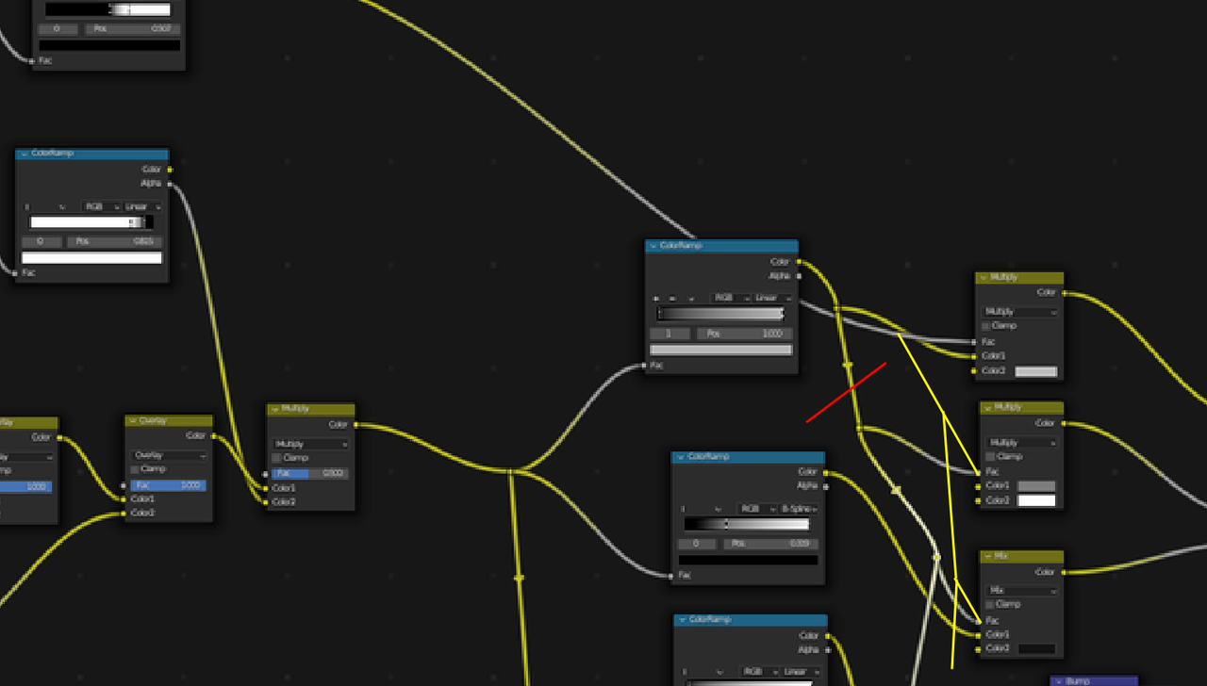1207x686 pixels.
Task: Click Fac socket of Multiply node with white Color2 swatch
Action: pyautogui.click(x=981, y=471)
